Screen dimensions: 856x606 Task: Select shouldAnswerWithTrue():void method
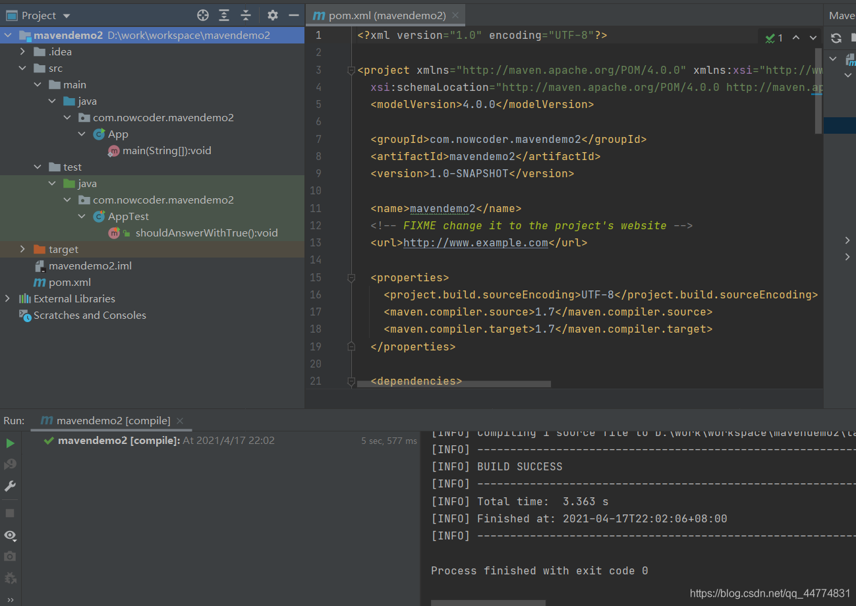pyautogui.click(x=206, y=233)
